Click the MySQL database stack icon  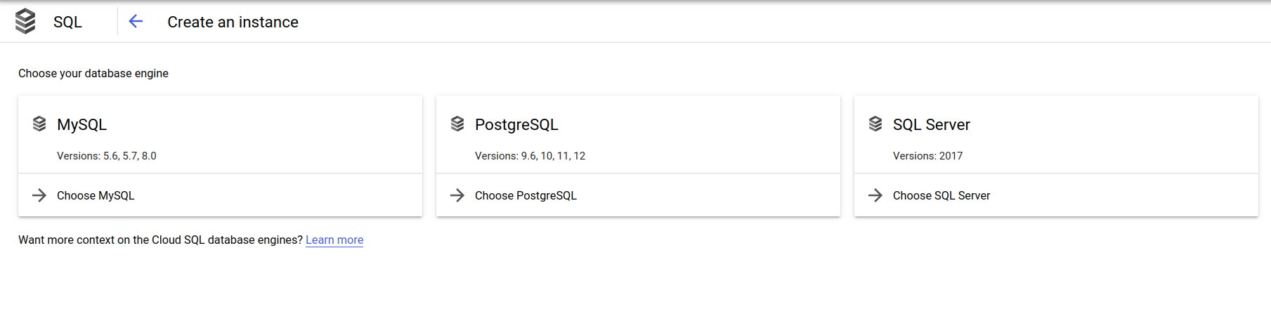[x=39, y=124]
